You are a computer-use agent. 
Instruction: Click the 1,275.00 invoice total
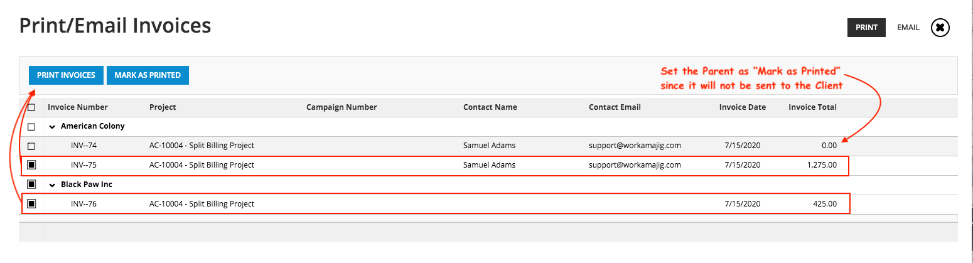[x=822, y=165]
